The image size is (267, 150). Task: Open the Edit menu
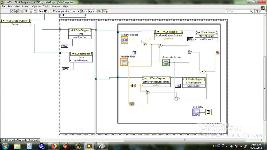point(10,6)
